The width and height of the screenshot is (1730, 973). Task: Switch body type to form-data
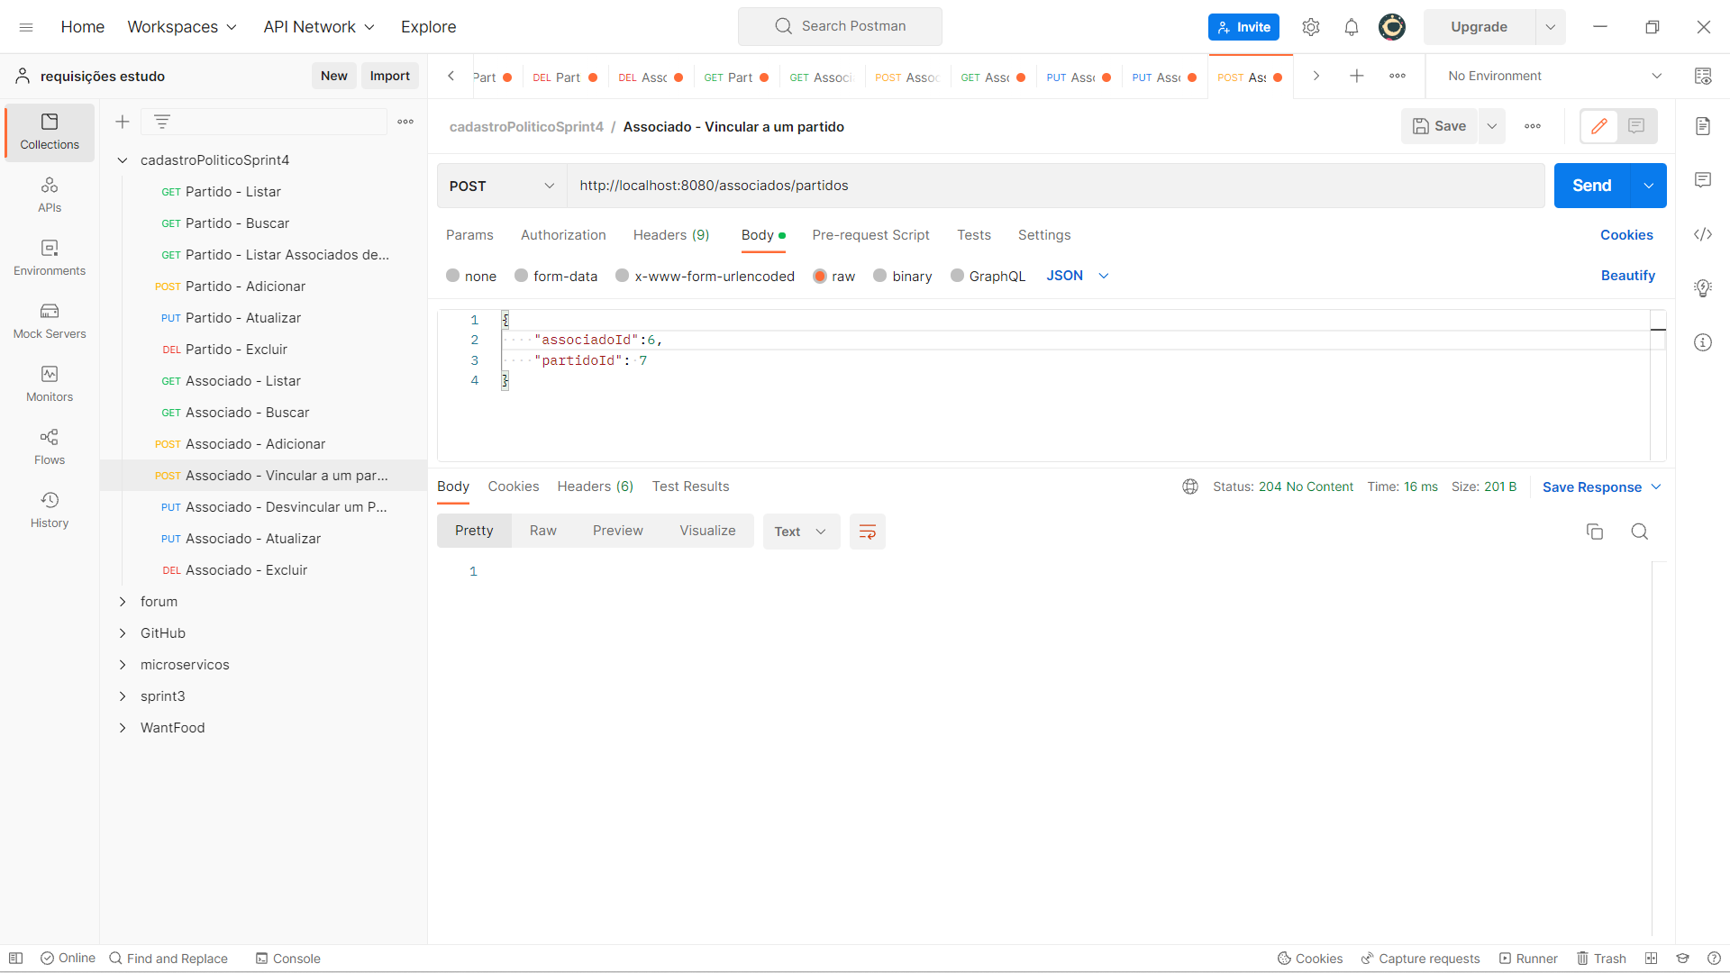pos(556,276)
